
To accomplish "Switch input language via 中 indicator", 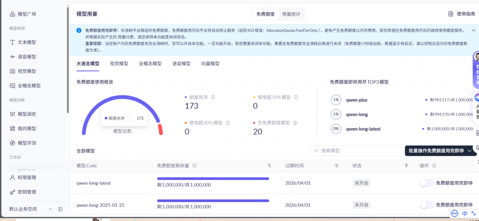I will pyautogui.click(x=464, y=214).
